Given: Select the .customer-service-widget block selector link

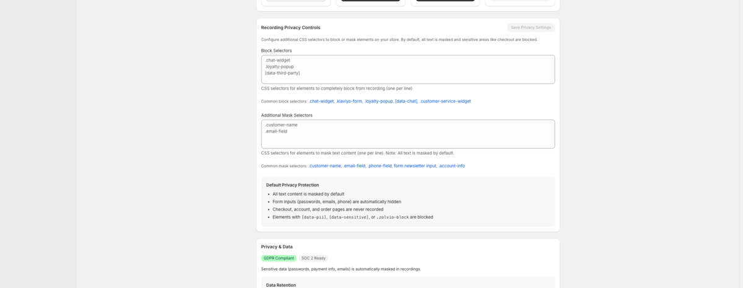Looking at the screenshot, I should pos(445,101).
